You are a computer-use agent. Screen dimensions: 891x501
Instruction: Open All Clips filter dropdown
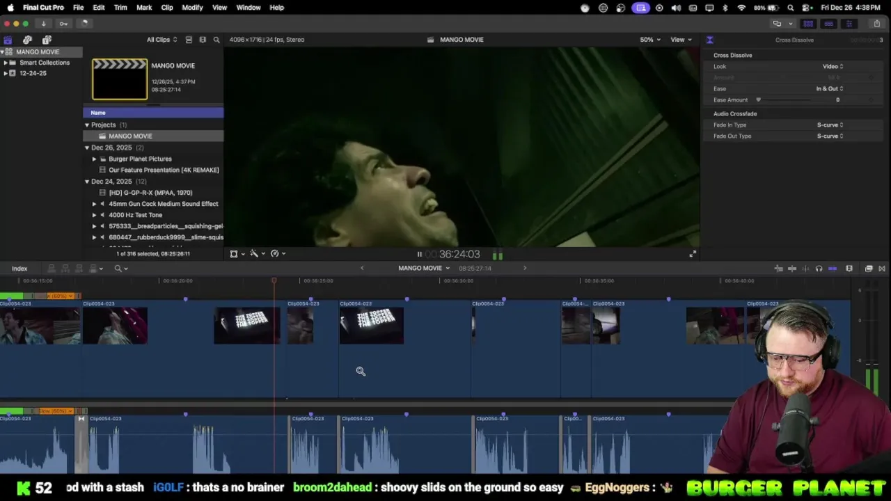point(161,40)
